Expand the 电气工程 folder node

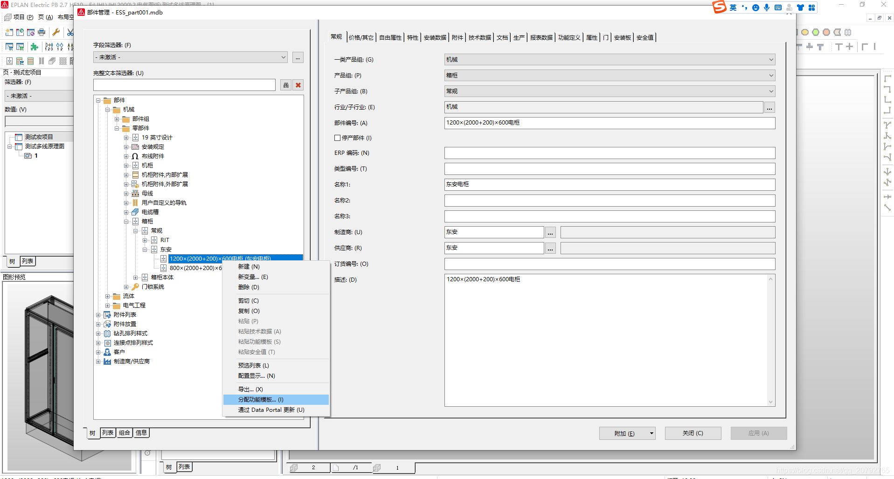point(108,305)
